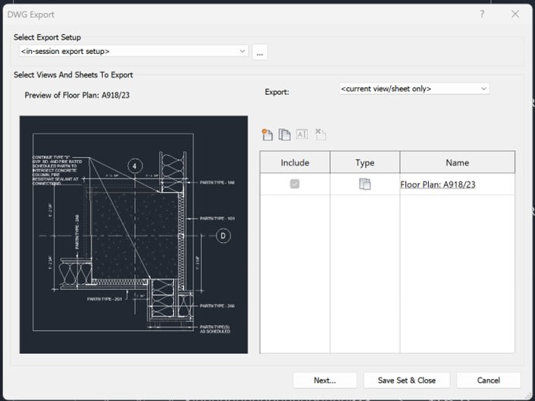This screenshot has width=535, height=401.
Task: Click the ellipsis modify export setup button
Action: pos(260,52)
